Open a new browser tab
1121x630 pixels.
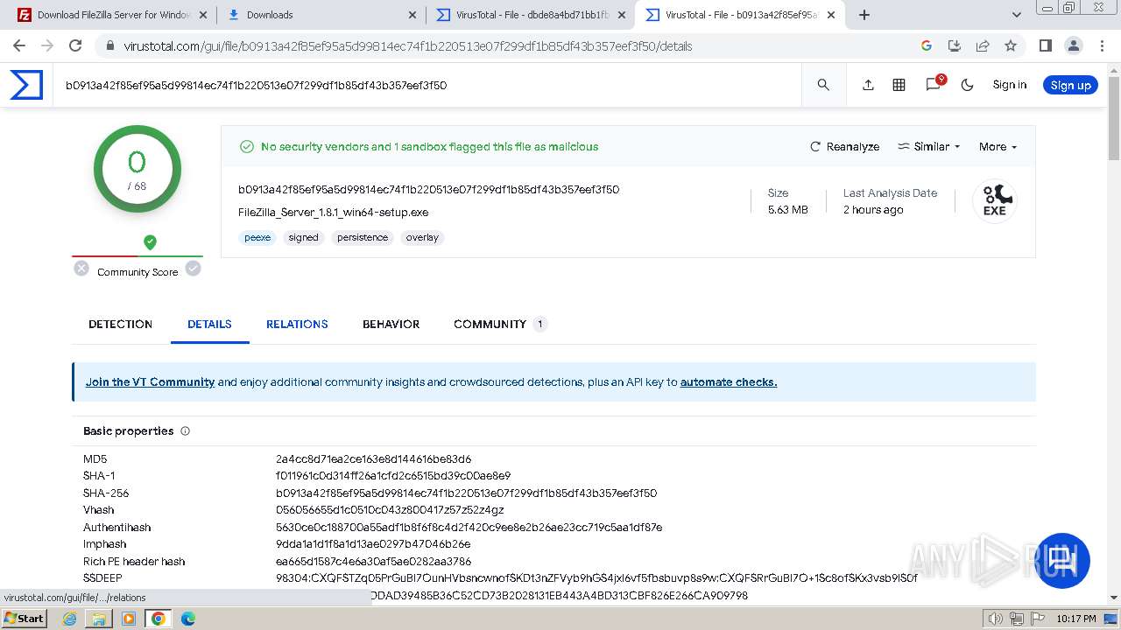coord(864,15)
